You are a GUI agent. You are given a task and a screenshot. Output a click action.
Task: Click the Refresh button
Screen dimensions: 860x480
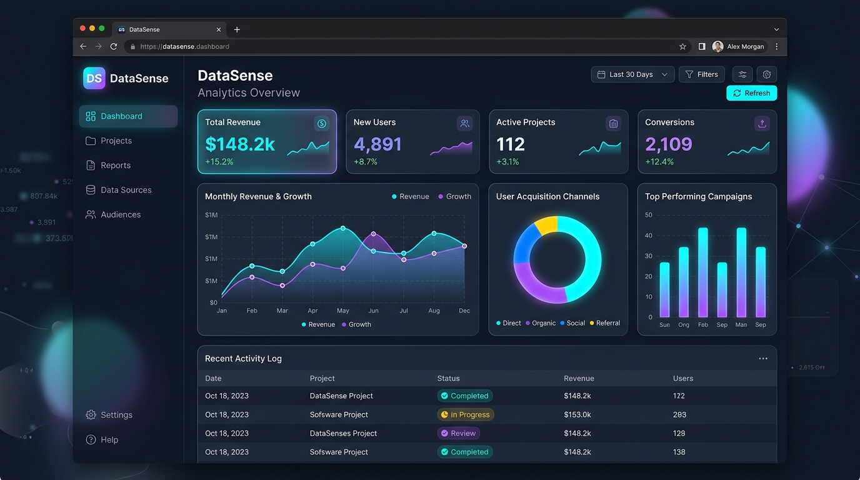[752, 93]
